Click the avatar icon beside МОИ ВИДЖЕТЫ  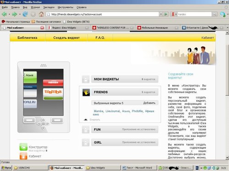pyautogui.click(x=86, y=79)
